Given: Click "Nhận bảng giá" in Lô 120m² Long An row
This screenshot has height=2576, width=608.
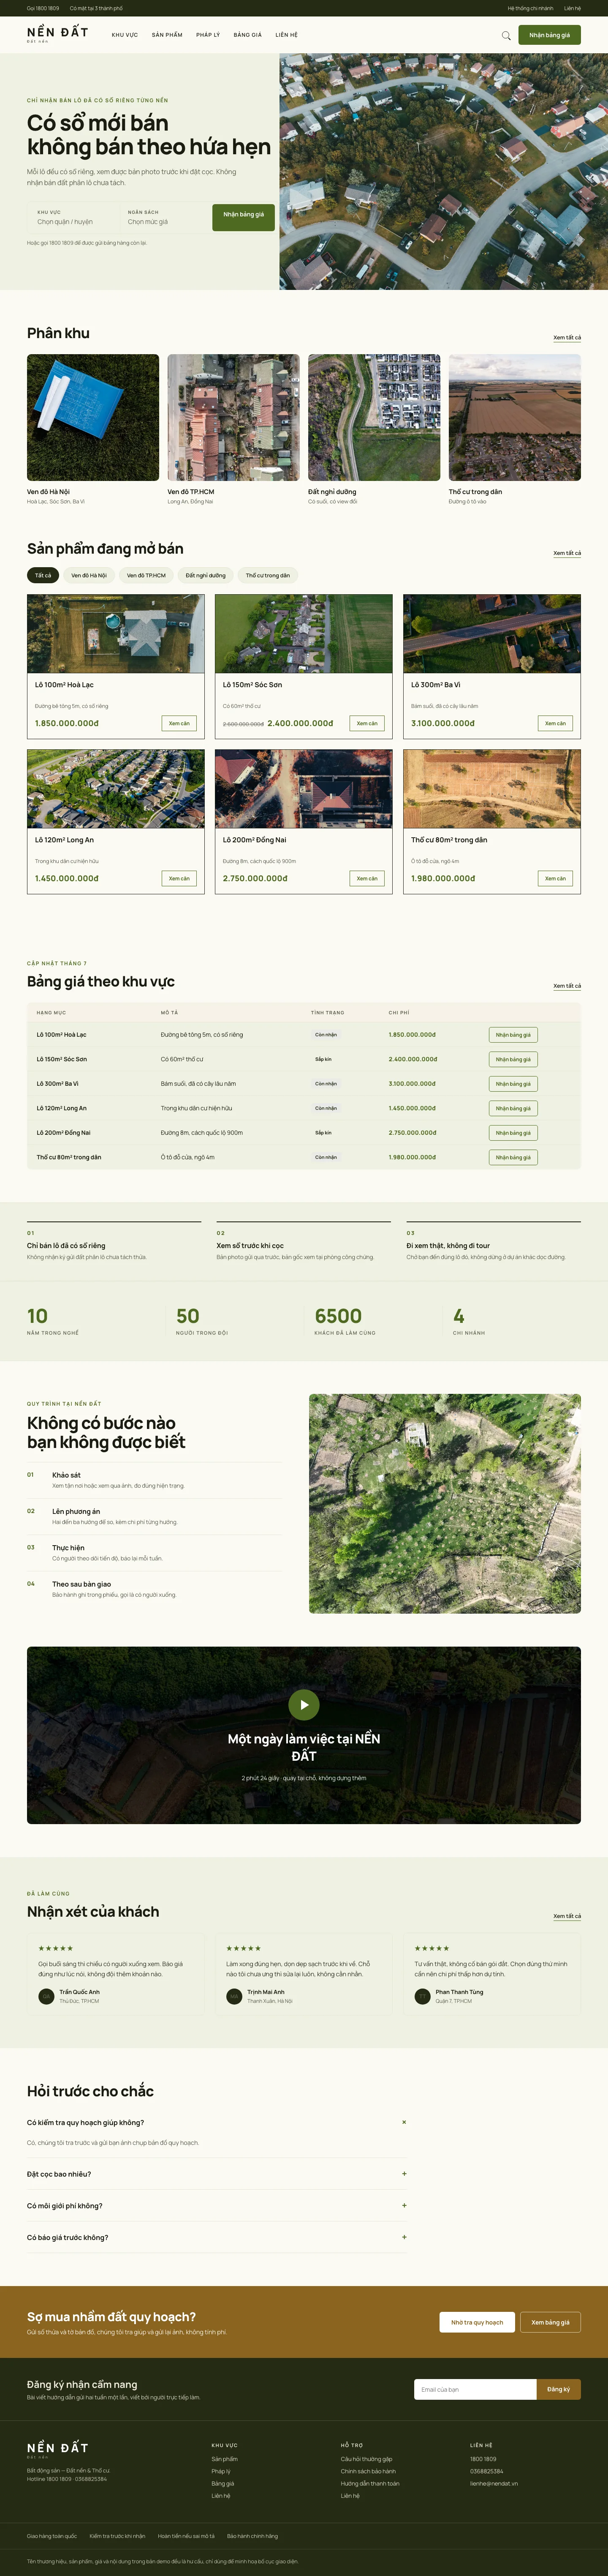Looking at the screenshot, I should (x=513, y=1108).
